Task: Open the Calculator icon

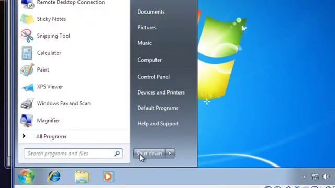Action: click(x=27, y=53)
